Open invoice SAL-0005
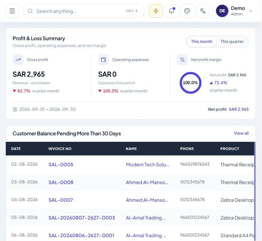 point(61,165)
